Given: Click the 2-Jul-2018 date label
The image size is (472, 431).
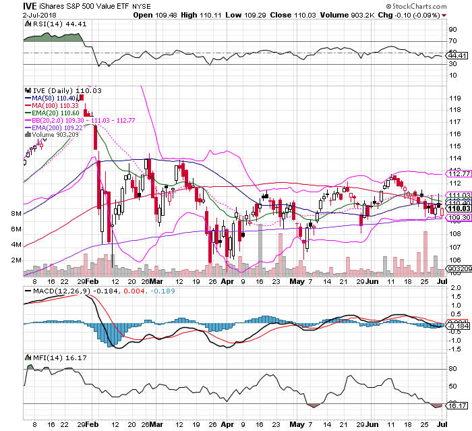Looking at the screenshot, I should [39, 15].
